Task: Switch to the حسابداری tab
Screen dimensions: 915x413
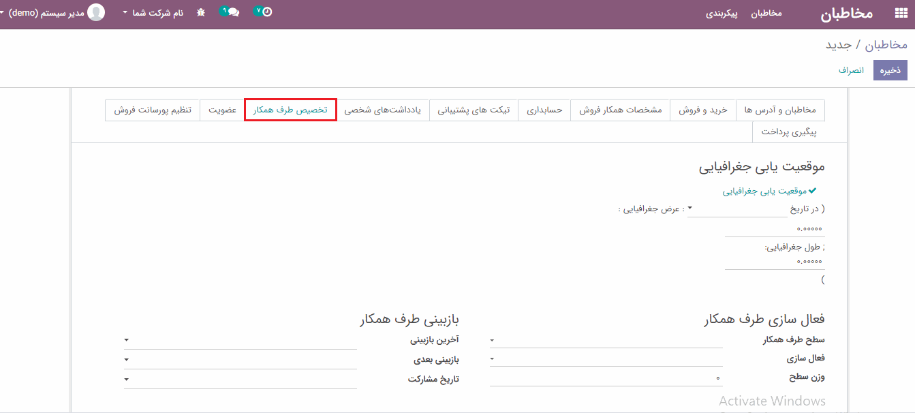Action: click(544, 110)
